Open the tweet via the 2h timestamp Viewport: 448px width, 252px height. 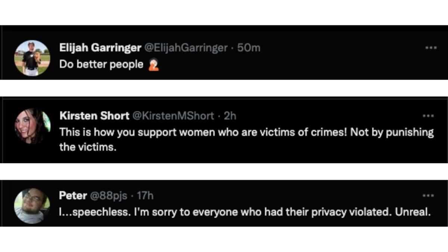pos(230,116)
